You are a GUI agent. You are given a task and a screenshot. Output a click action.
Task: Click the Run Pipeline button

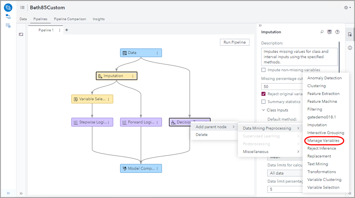[x=235, y=43]
